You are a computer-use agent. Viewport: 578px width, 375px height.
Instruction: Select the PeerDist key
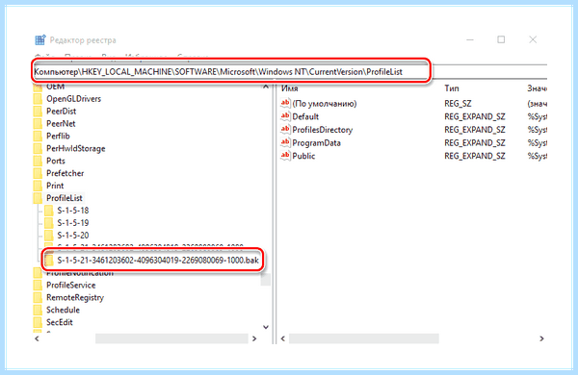coord(62,112)
